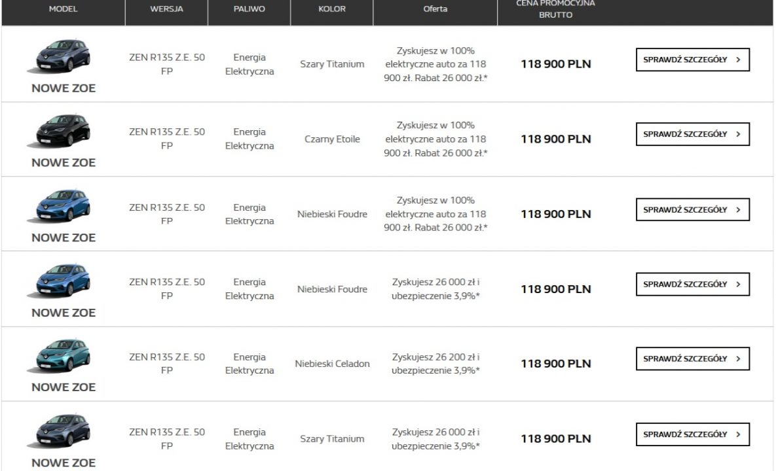This screenshot has width=776, height=471.
Task: Click Niebieski Foudre color in third row
Action: (332, 214)
